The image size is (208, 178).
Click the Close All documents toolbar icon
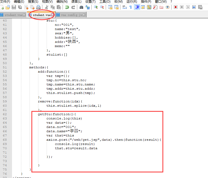[32, 7]
